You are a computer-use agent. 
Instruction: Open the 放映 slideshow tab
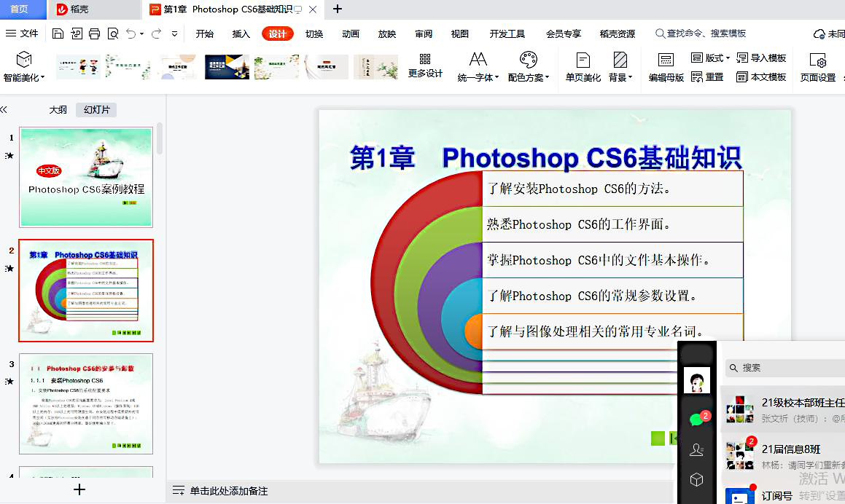pos(387,34)
